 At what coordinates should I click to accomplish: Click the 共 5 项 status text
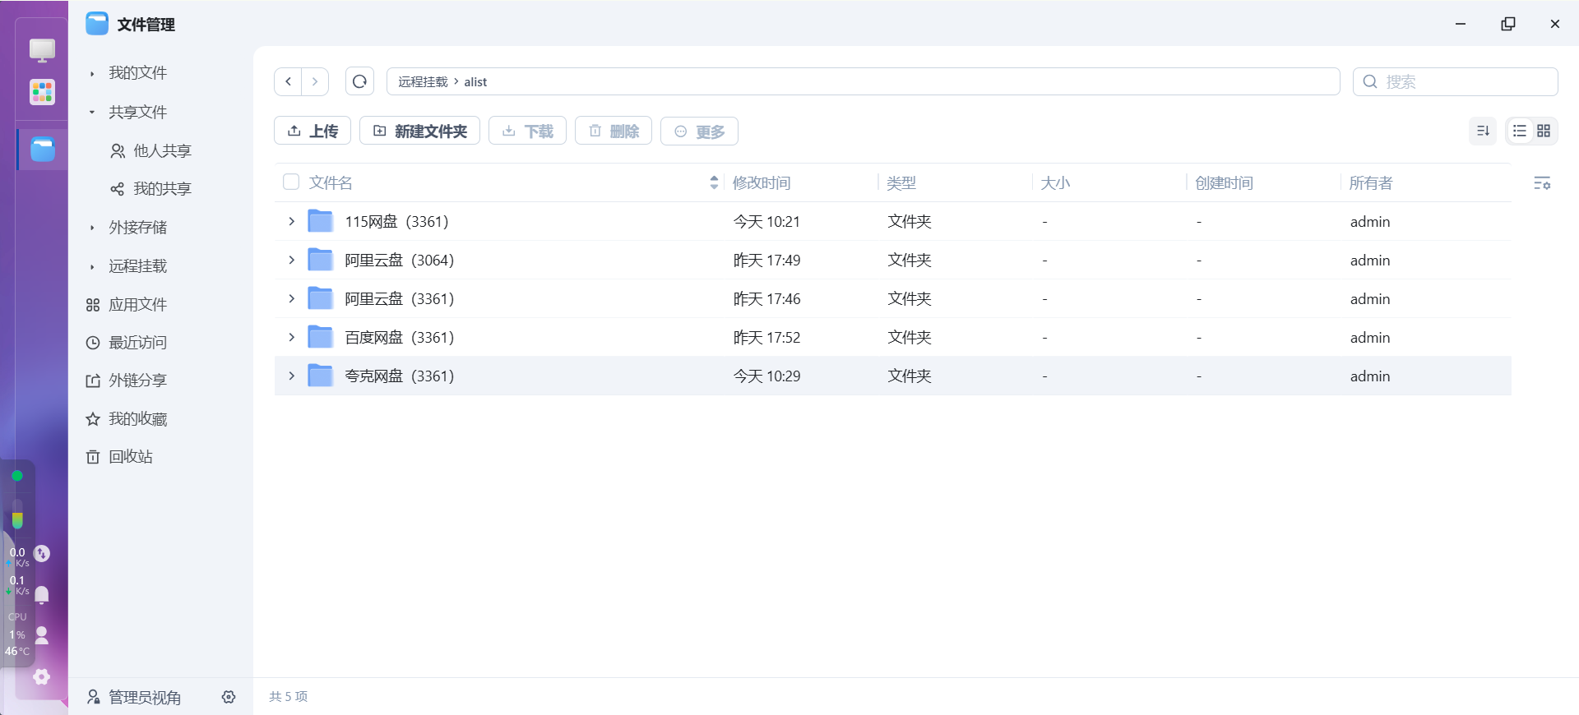(288, 696)
